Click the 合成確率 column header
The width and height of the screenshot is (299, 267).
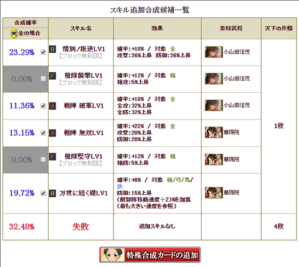pyautogui.click(x=26, y=22)
